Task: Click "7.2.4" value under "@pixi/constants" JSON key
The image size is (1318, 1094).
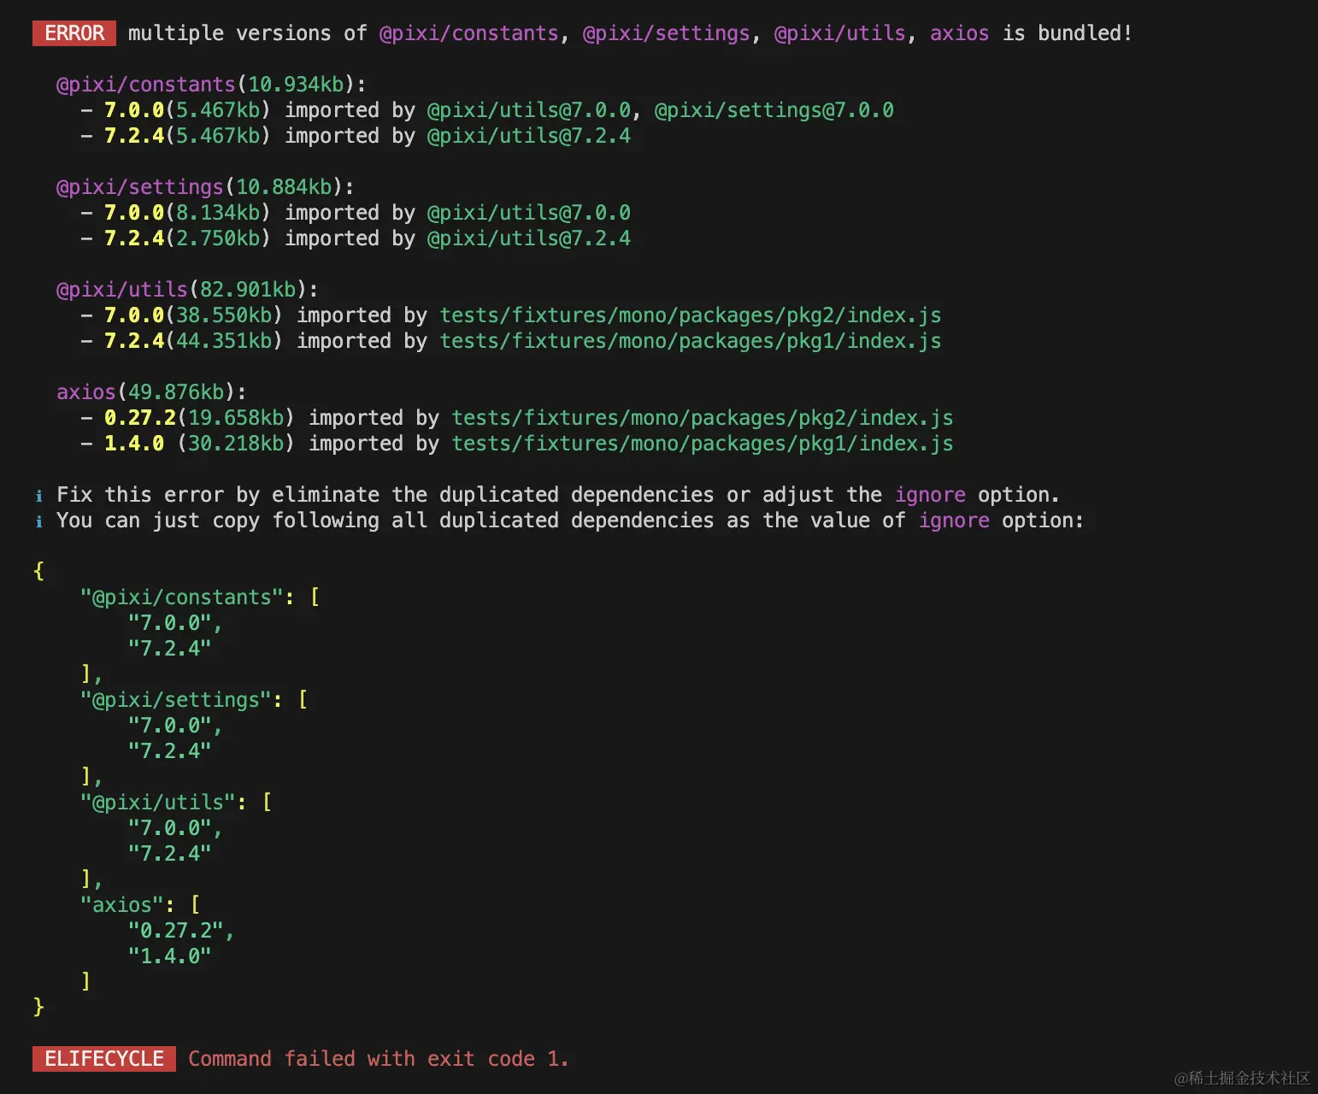Action: click(x=169, y=649)
